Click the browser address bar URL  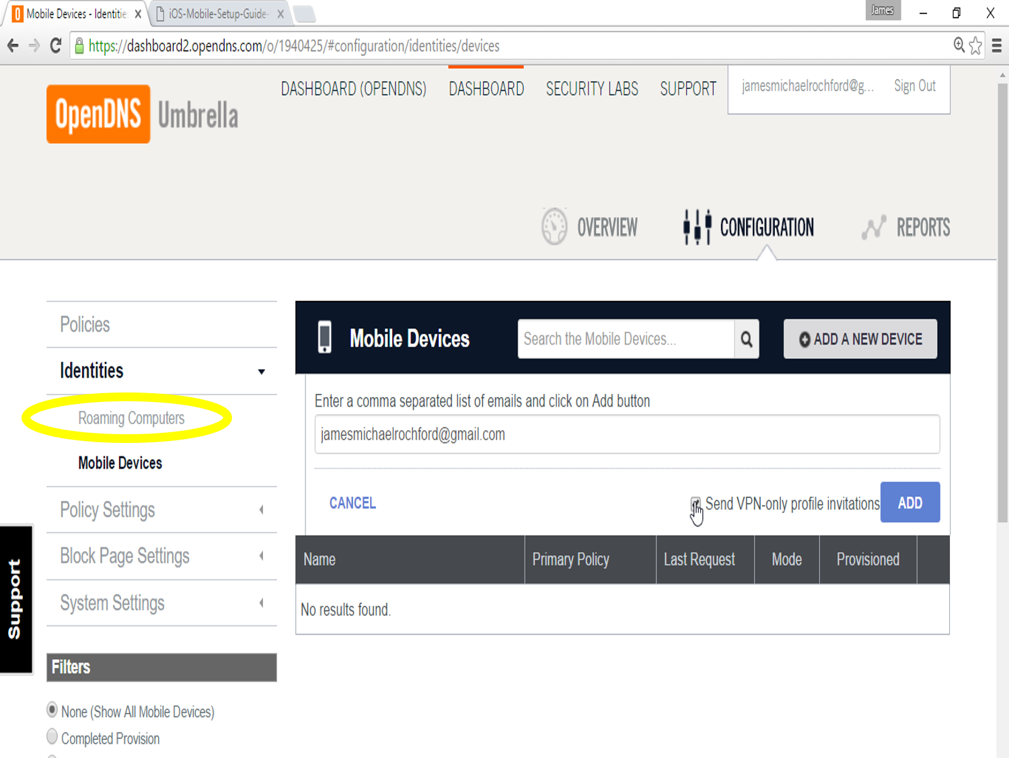pos(294,46)
